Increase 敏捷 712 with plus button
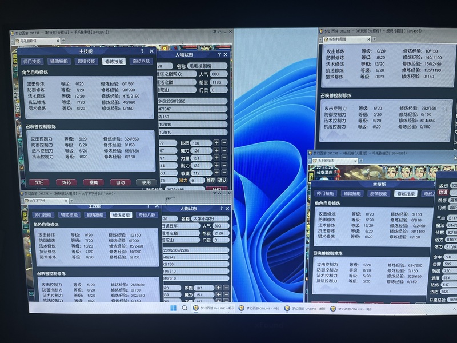 [217, 173]
